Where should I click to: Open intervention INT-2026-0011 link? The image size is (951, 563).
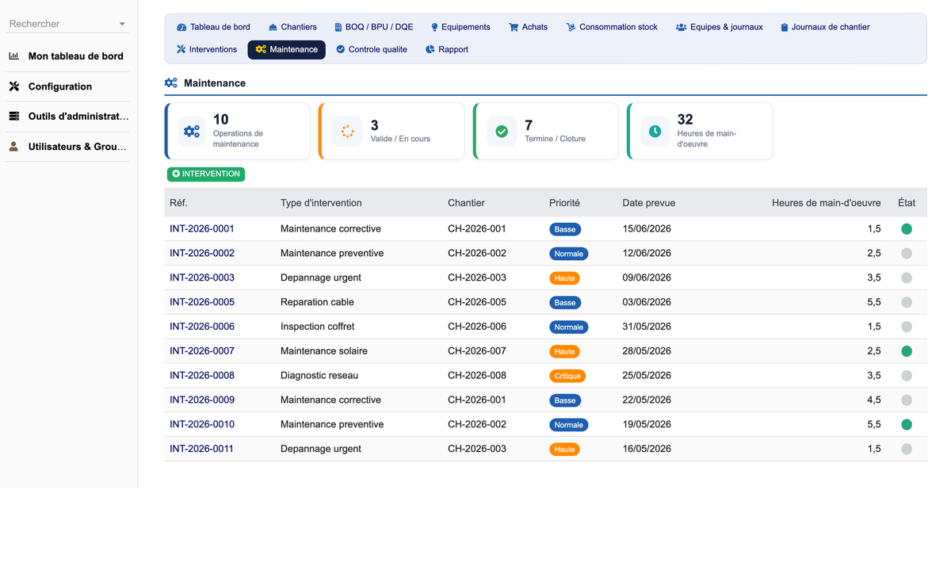click(202, 449)
